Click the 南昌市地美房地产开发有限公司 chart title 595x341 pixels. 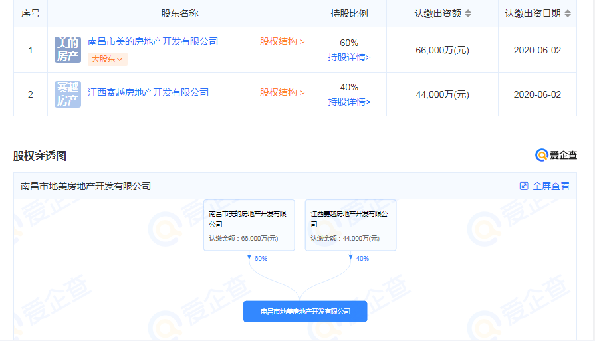pos(86,186)
